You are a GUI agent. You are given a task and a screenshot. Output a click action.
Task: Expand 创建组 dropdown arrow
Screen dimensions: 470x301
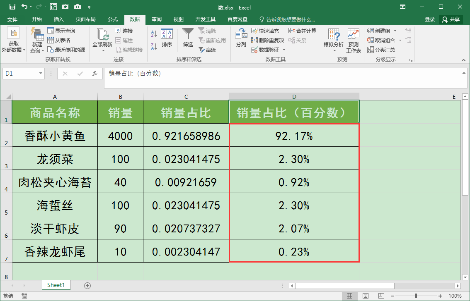point(395,31)
